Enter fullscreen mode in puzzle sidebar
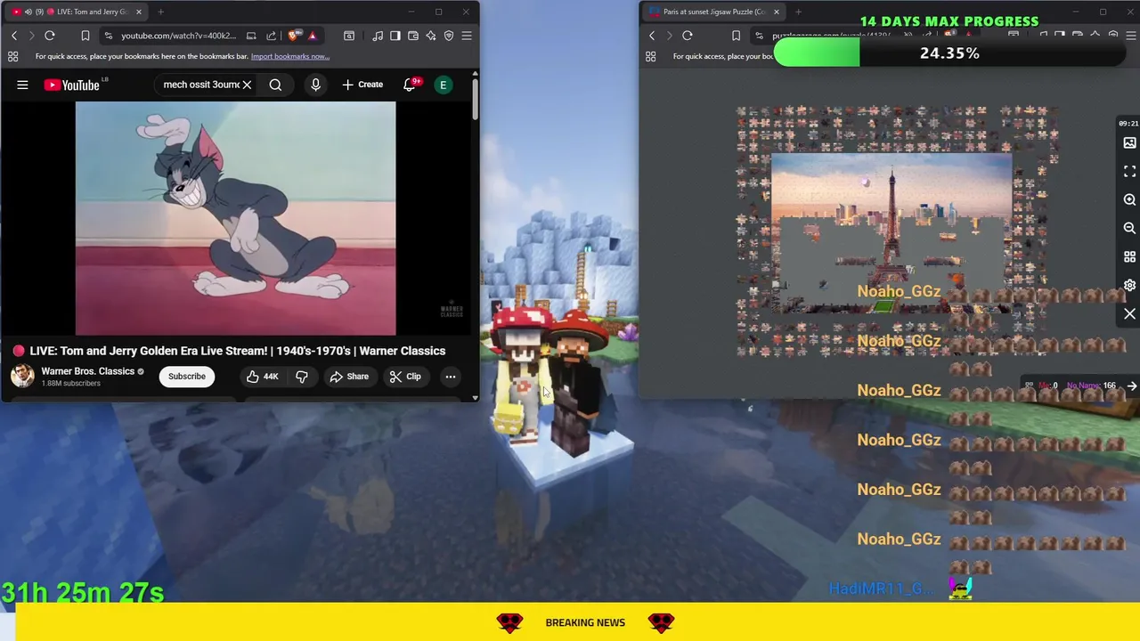 [x=1129, y=171]
